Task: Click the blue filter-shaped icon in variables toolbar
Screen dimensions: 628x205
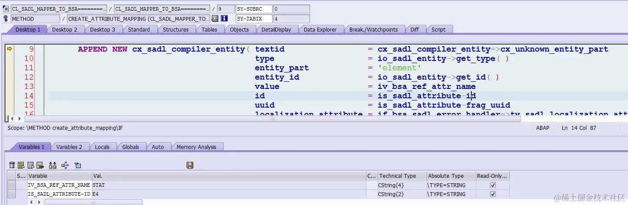Action: (78, 165)
